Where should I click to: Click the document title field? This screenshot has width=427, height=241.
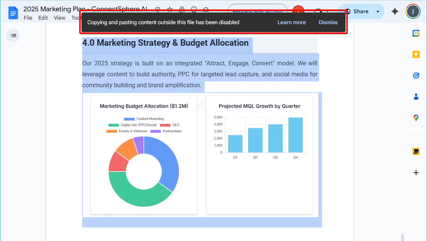tap(85, 9)
